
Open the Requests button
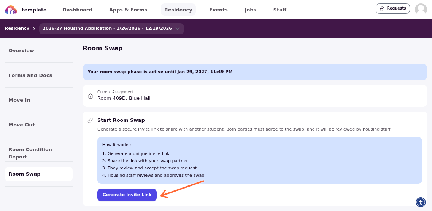point(392,8)
